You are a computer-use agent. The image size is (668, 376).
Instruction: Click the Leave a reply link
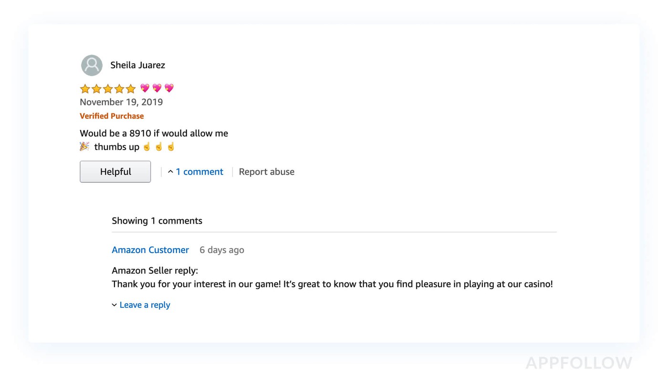coord(145,305)
